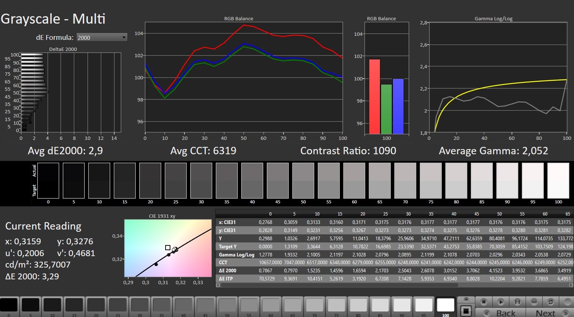
Task: Pick the 75 gray level swatch in bottom strip
Action: [x=336, y=305]
